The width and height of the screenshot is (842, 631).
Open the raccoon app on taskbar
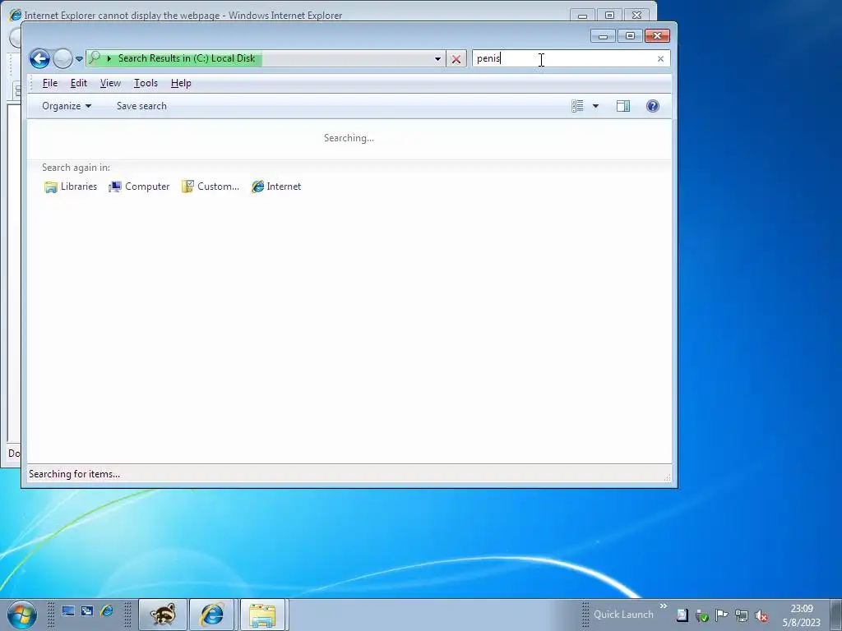point(163,615)
